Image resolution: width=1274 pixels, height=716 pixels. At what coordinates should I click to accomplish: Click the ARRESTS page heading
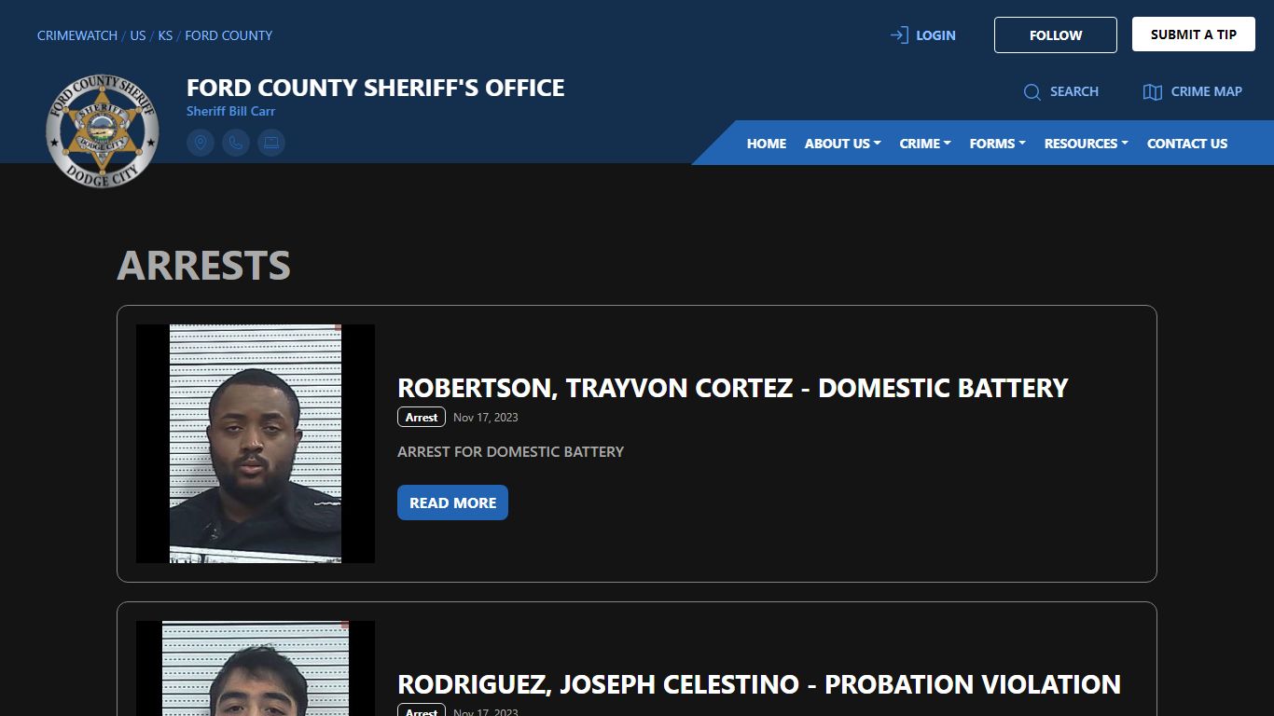coord(203,266)
